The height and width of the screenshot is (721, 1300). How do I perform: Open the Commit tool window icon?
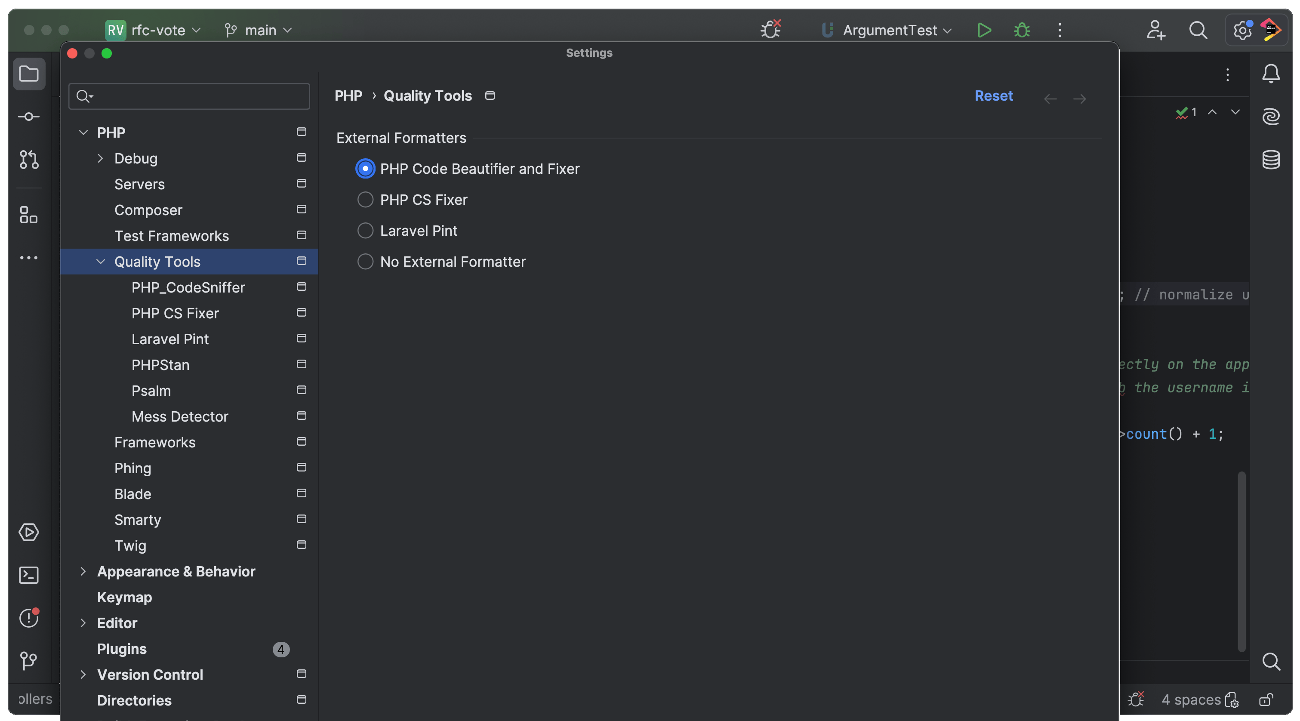(x=29, y=117)
